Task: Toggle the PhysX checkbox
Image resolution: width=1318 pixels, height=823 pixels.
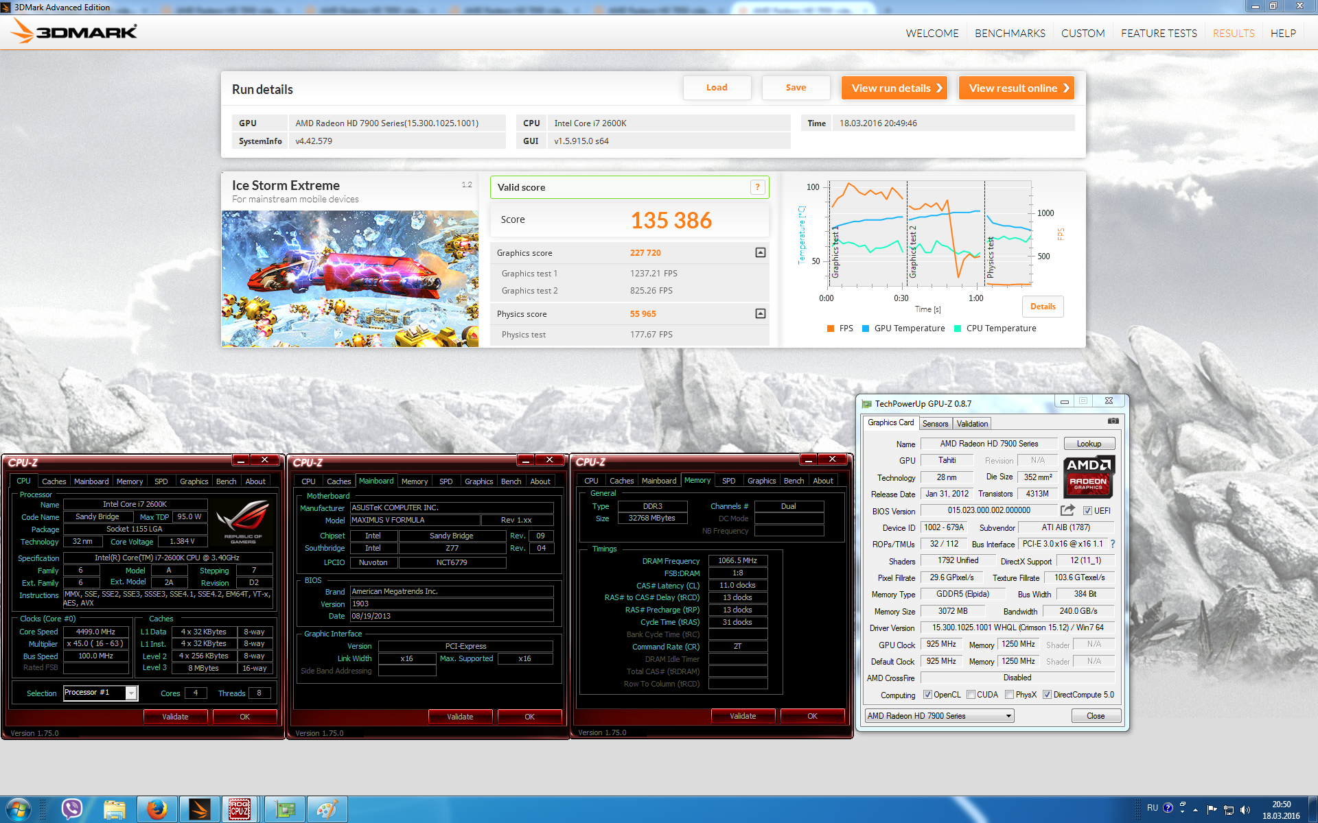Action: [1010, 695]
